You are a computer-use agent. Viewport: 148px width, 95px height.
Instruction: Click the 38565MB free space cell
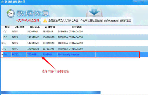[48, 32]
